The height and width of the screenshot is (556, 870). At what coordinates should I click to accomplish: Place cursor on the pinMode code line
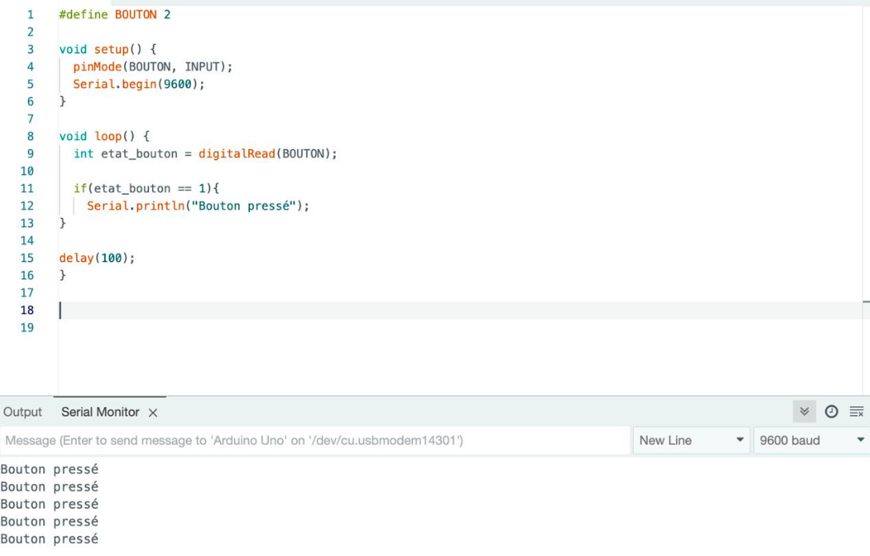click(x=152, y=66)
